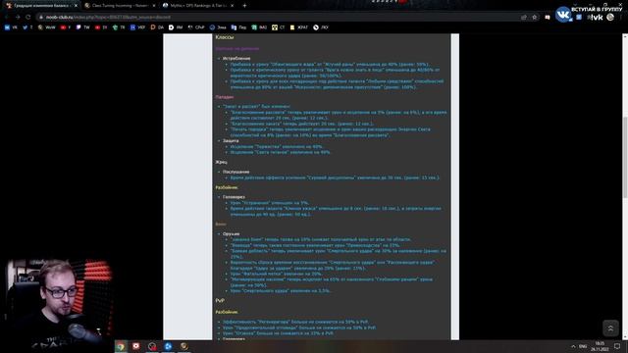Open the DA bookmark
The image size is (628, 353).
click(x=157, y=27)
